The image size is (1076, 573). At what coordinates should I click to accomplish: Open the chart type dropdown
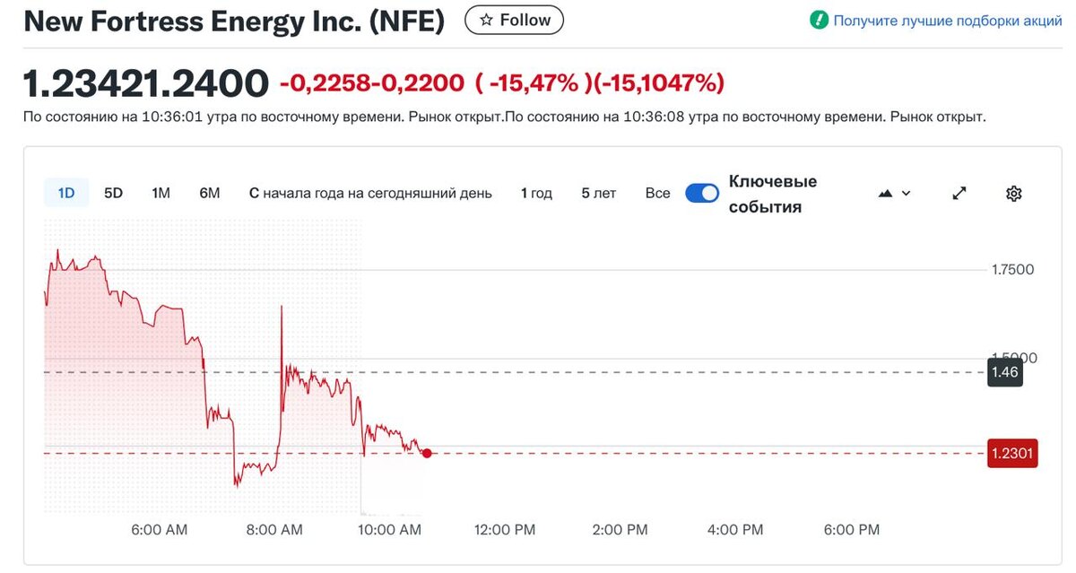point(894,193)
